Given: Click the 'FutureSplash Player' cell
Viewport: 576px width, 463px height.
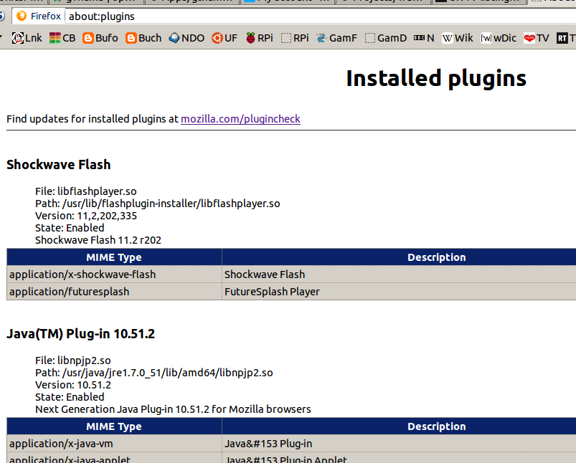Looking at the screenshot, I should pyautogui.click(x=399, y=292).
